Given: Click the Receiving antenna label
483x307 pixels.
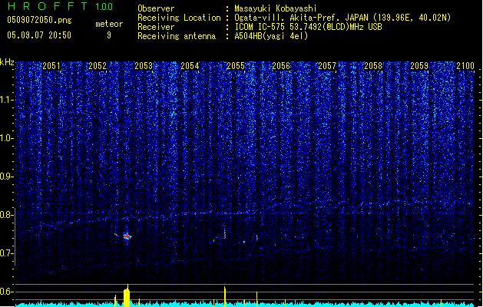Looking at the screenshot, I should 177,36.
